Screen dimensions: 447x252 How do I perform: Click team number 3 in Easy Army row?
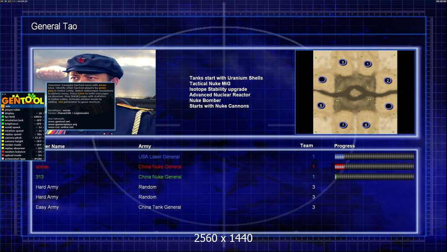(x=314, y=207)
